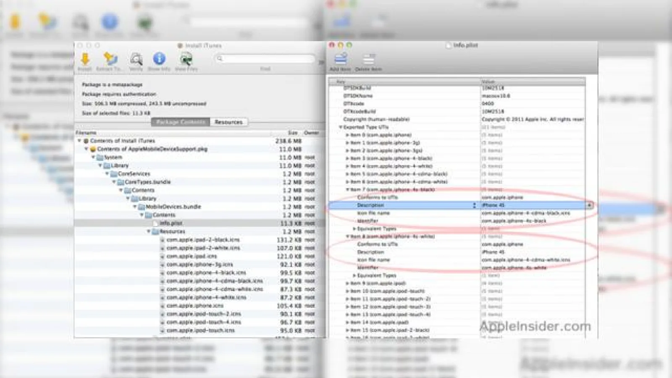The height and width of the screenshot is (378, 672).
Task: Collapse the Resources folder in tree
Action: [x=149, y=231]
